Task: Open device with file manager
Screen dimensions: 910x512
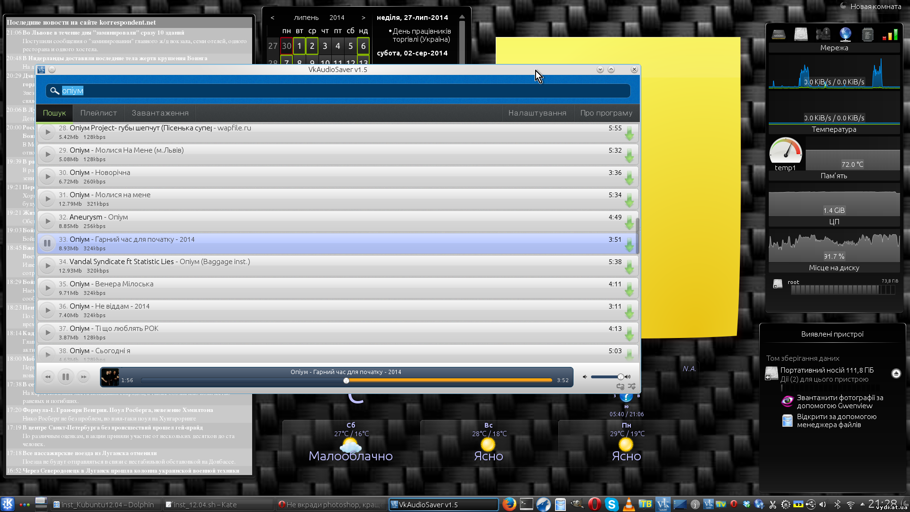Action: (828, 421)
